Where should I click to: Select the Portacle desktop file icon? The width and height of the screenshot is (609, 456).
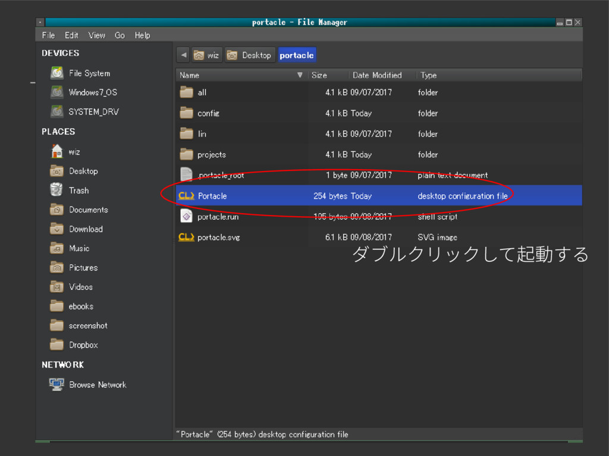186,195
